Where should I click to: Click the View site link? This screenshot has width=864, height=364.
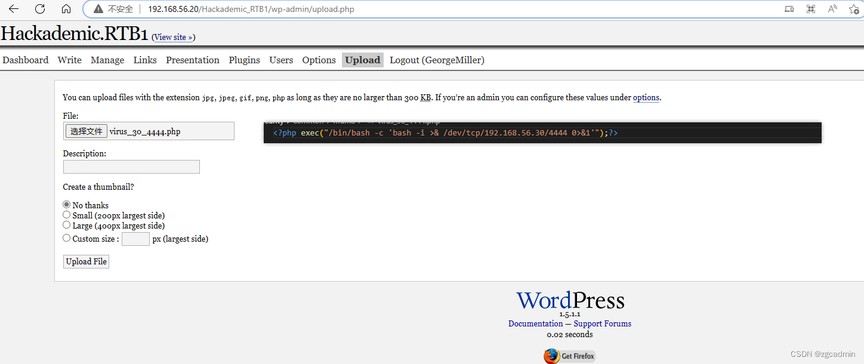(x=174, y=37)
